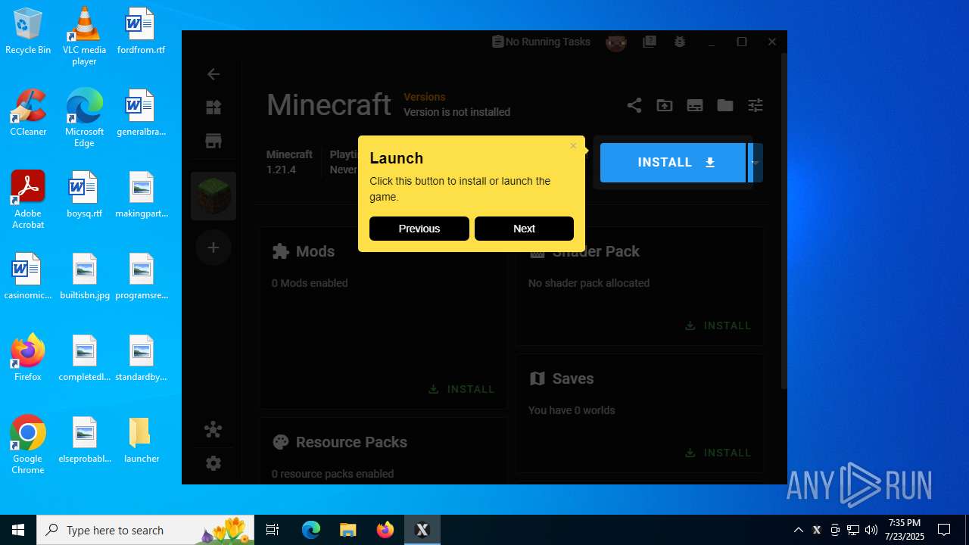The image size is (969, 545).
Task: Click the No Running Tasks indicator
Action: [x=541, y=42]
